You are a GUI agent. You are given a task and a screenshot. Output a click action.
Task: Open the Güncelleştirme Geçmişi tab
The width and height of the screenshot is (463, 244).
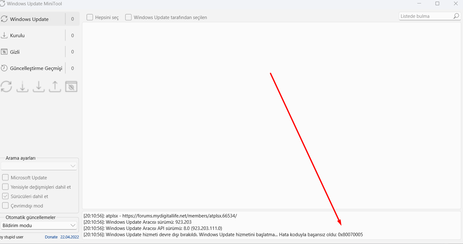click(39, 68)
